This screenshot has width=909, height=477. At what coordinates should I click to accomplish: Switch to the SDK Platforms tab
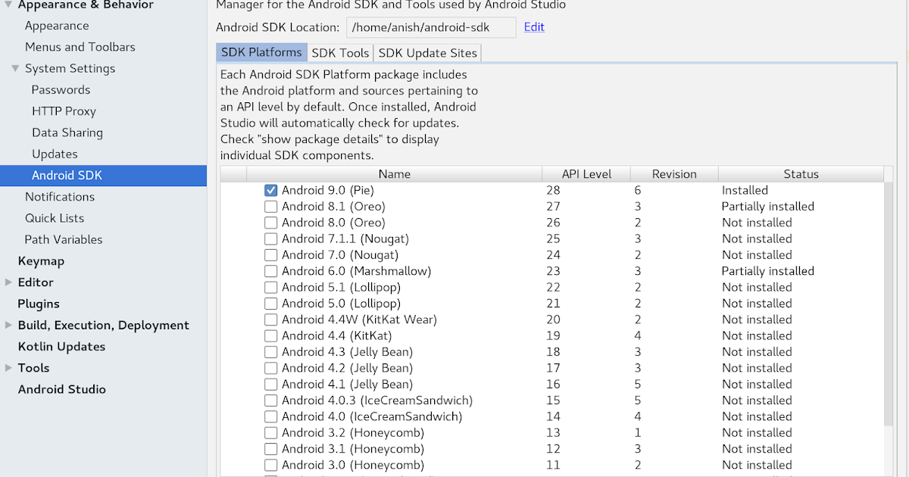coord(262,52)
